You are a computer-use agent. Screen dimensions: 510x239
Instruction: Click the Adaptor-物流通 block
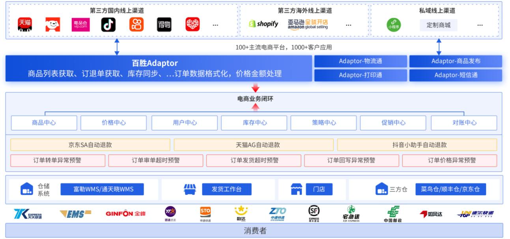pos(361,61)
